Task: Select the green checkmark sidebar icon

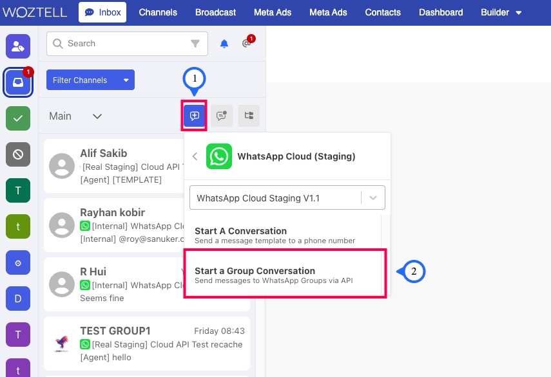Action: pos(18,118)
